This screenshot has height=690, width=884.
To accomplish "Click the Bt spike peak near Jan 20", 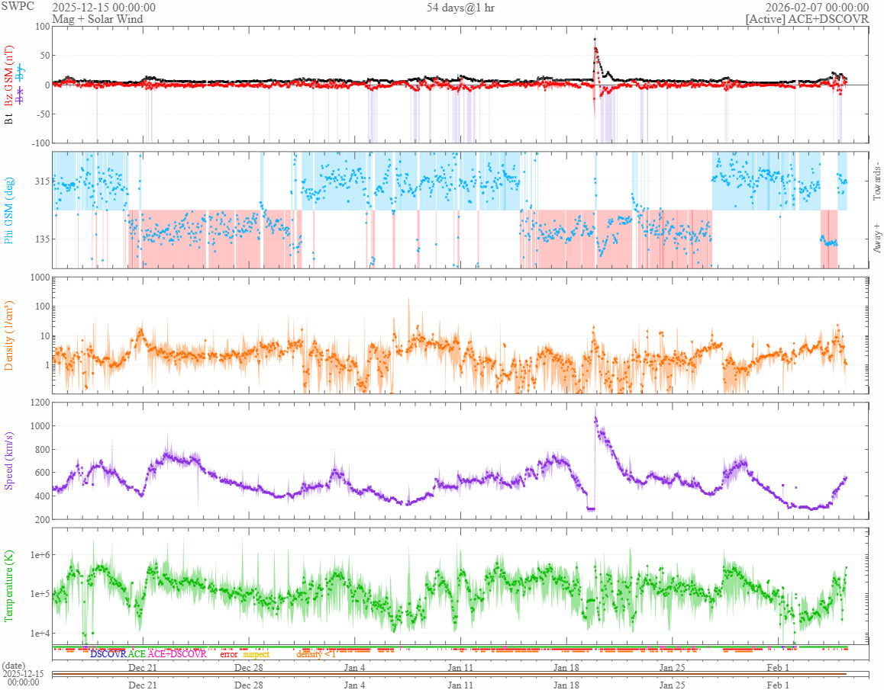I will tap(595, 40).
